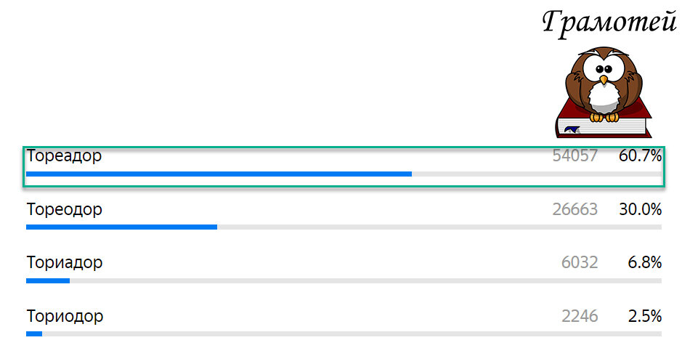The width and height of the screenshot is (690, 364).
Task: Click the 6.8% percentage value
Action: 645,263
